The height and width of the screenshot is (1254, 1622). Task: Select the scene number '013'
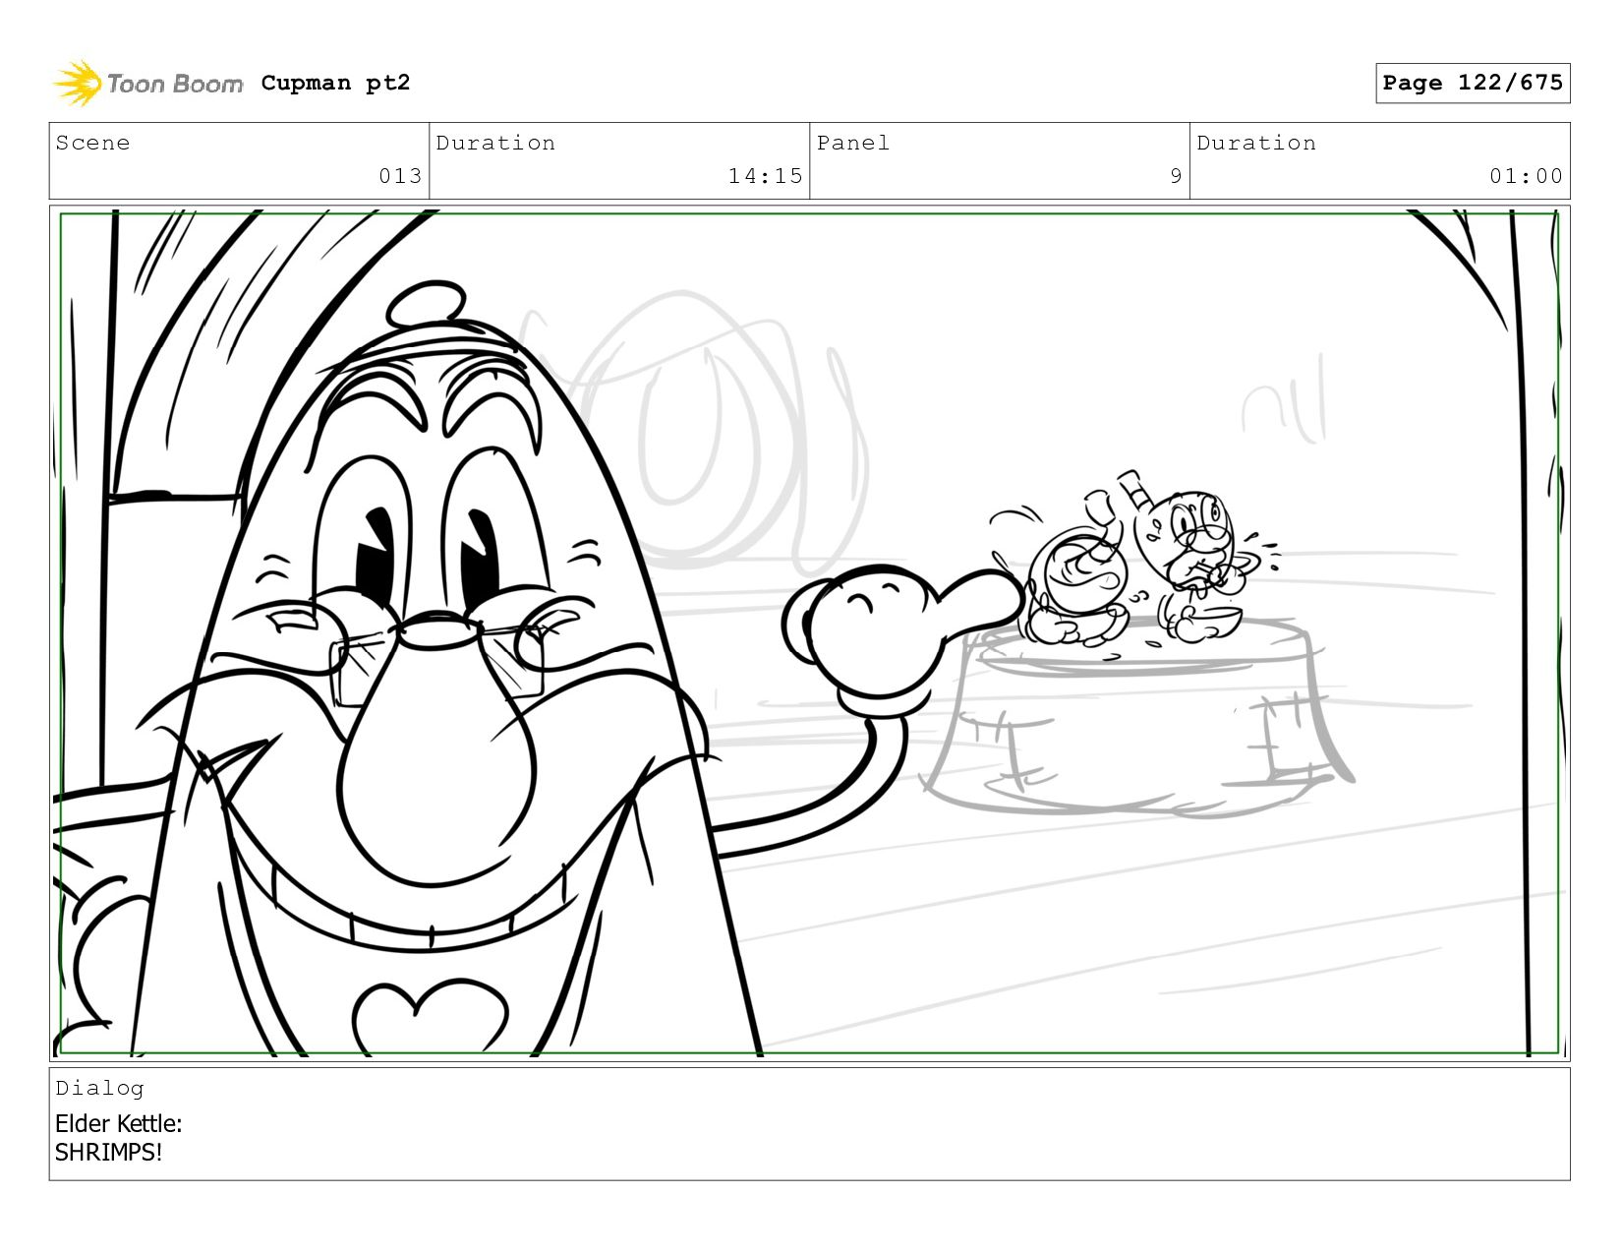click(400, 176)
